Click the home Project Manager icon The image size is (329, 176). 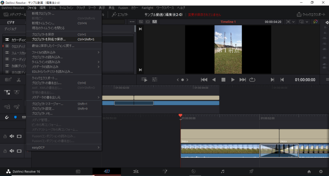[309, 172]
